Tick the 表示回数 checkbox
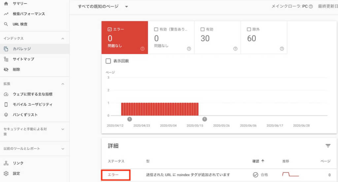Image resolution: width=338 pixels, height=182 pixels. pos(108,61)
